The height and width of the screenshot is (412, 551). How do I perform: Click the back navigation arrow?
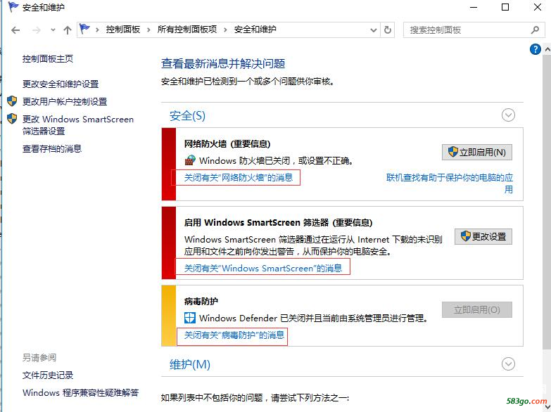pyautogui.click(x=15, y=30)
